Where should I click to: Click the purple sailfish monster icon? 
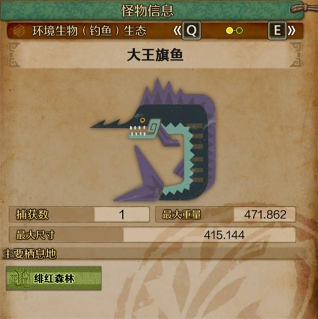(x=154, y=140)
